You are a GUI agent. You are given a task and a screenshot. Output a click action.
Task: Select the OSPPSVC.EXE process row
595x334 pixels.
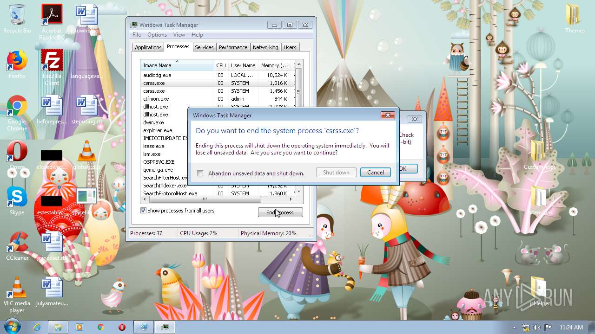click(x=165, y=162)
